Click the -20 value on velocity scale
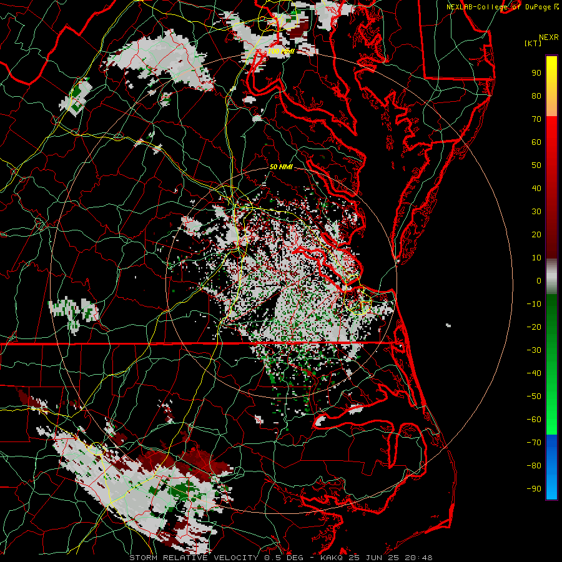 click(534, 327)
